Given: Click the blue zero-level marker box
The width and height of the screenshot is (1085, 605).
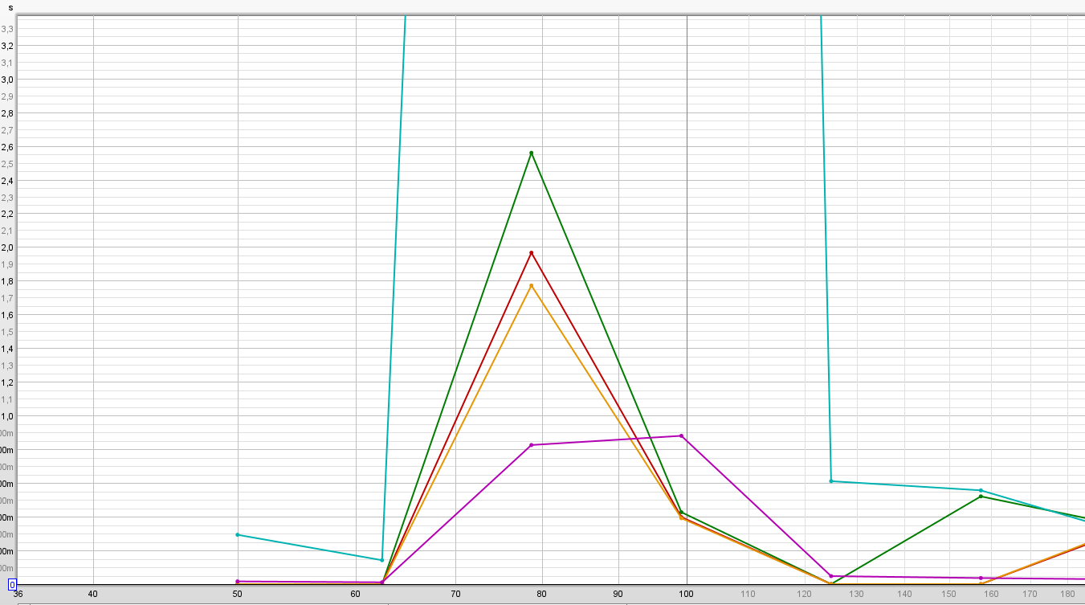Looking at the screenshot, I should [12, 585].
